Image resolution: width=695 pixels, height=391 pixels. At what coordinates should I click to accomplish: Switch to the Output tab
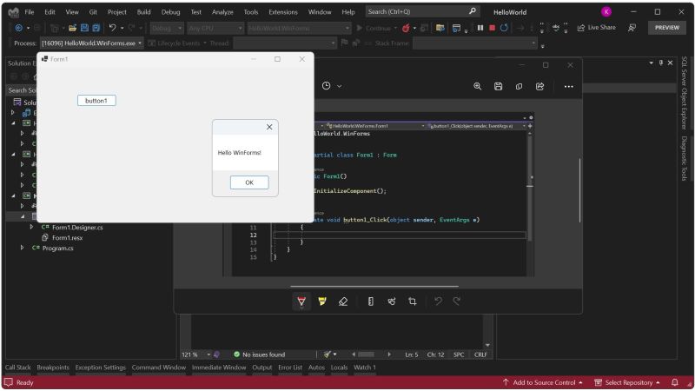tap(262, 367)
